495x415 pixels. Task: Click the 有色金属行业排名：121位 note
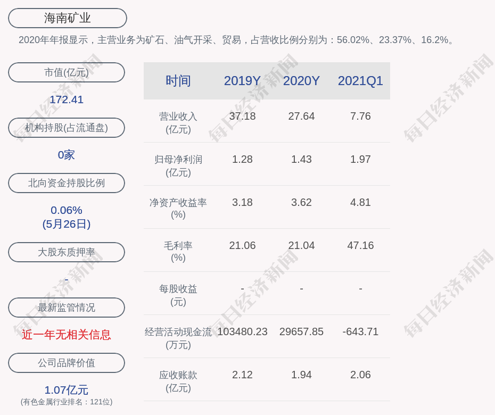[67, 402]
